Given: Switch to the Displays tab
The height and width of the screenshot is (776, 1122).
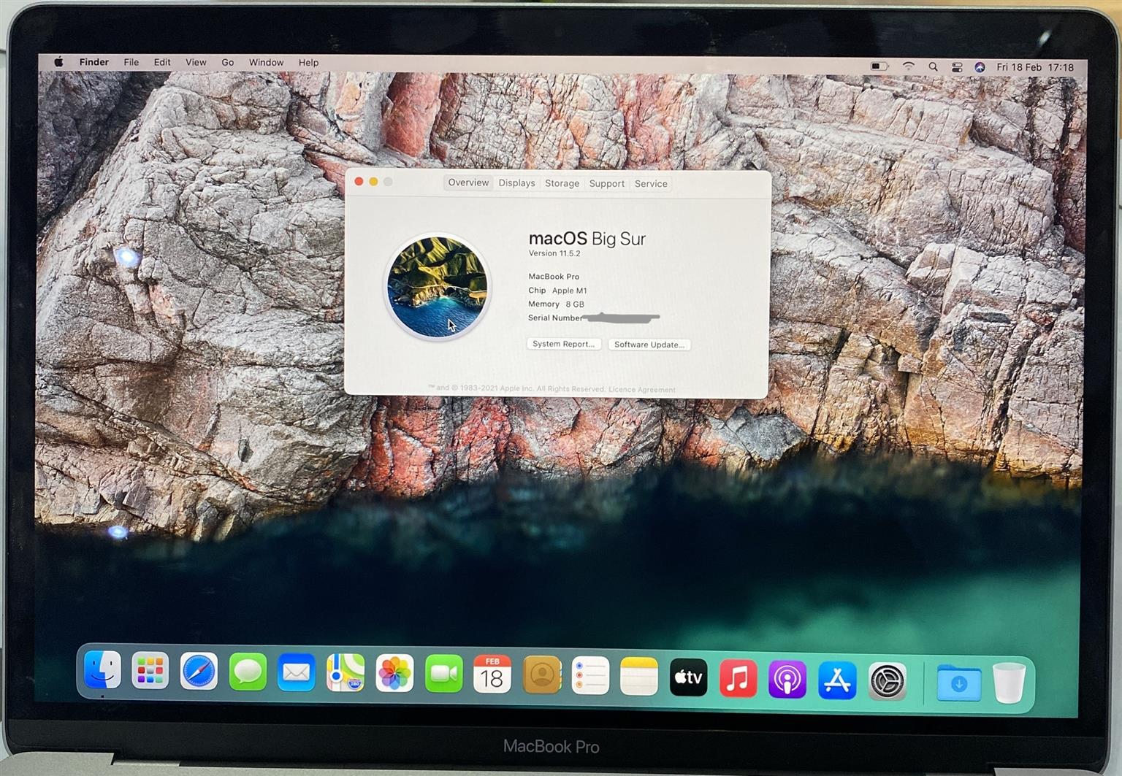Looking at the screenshot, I should (516, 183).
